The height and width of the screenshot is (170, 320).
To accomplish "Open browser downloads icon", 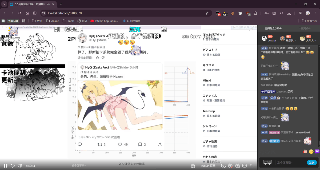I will pos(289,13).
